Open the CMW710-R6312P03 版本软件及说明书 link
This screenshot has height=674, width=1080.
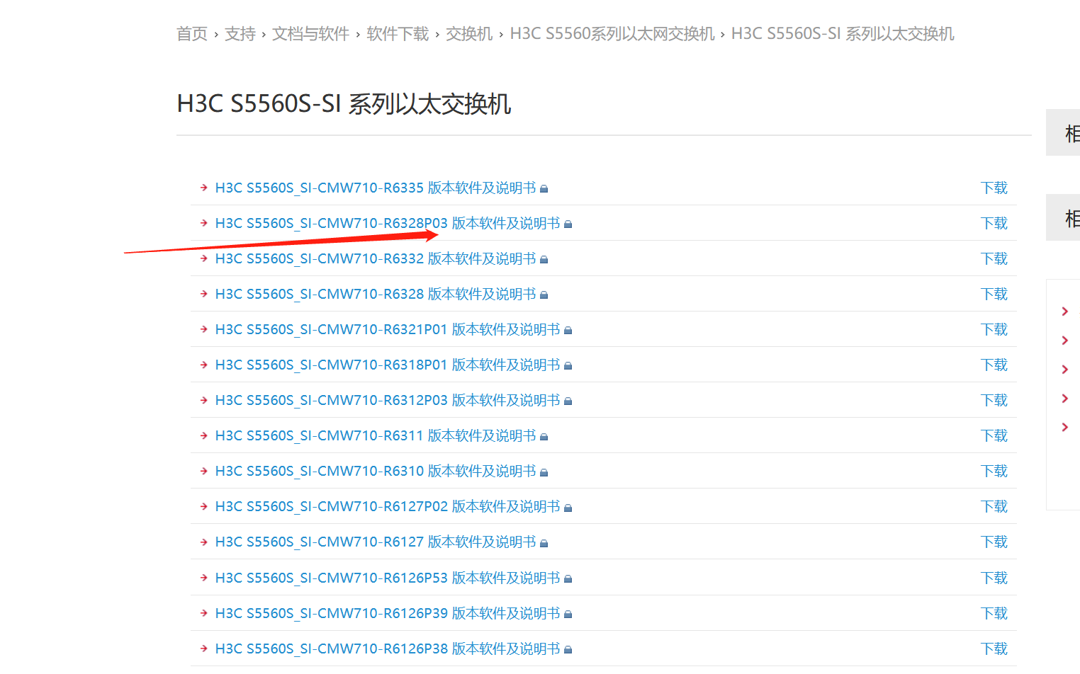(x=388, y=400)
